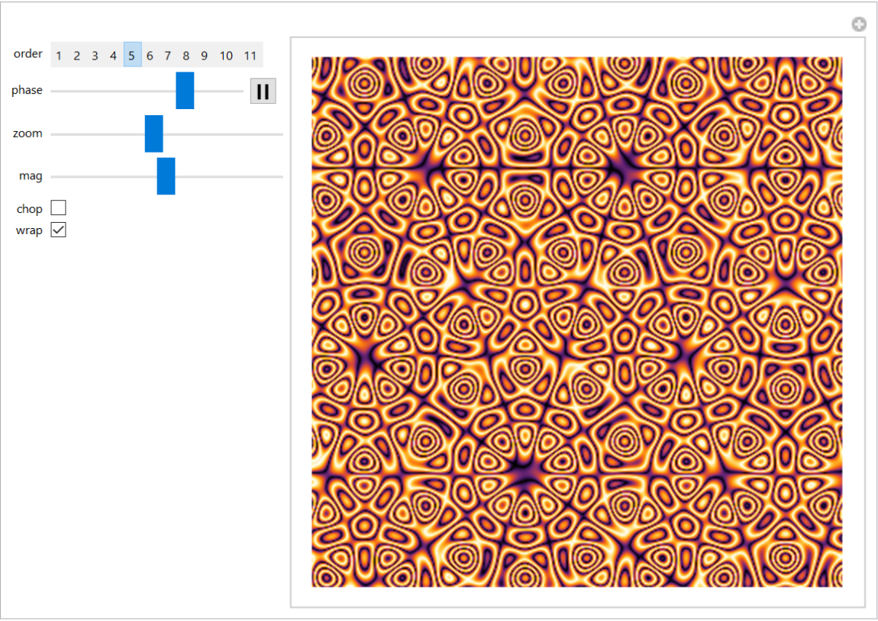This screenshot has height=621, width=878.
Task: Pause the phase animation
Action: coord(263,91)
